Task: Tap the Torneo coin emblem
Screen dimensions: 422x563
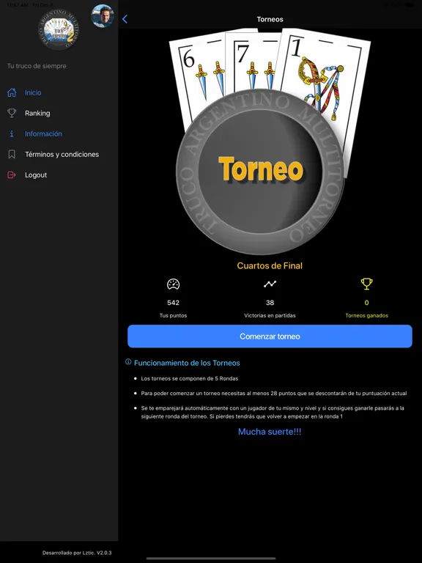Action: [x=261, y=172]
